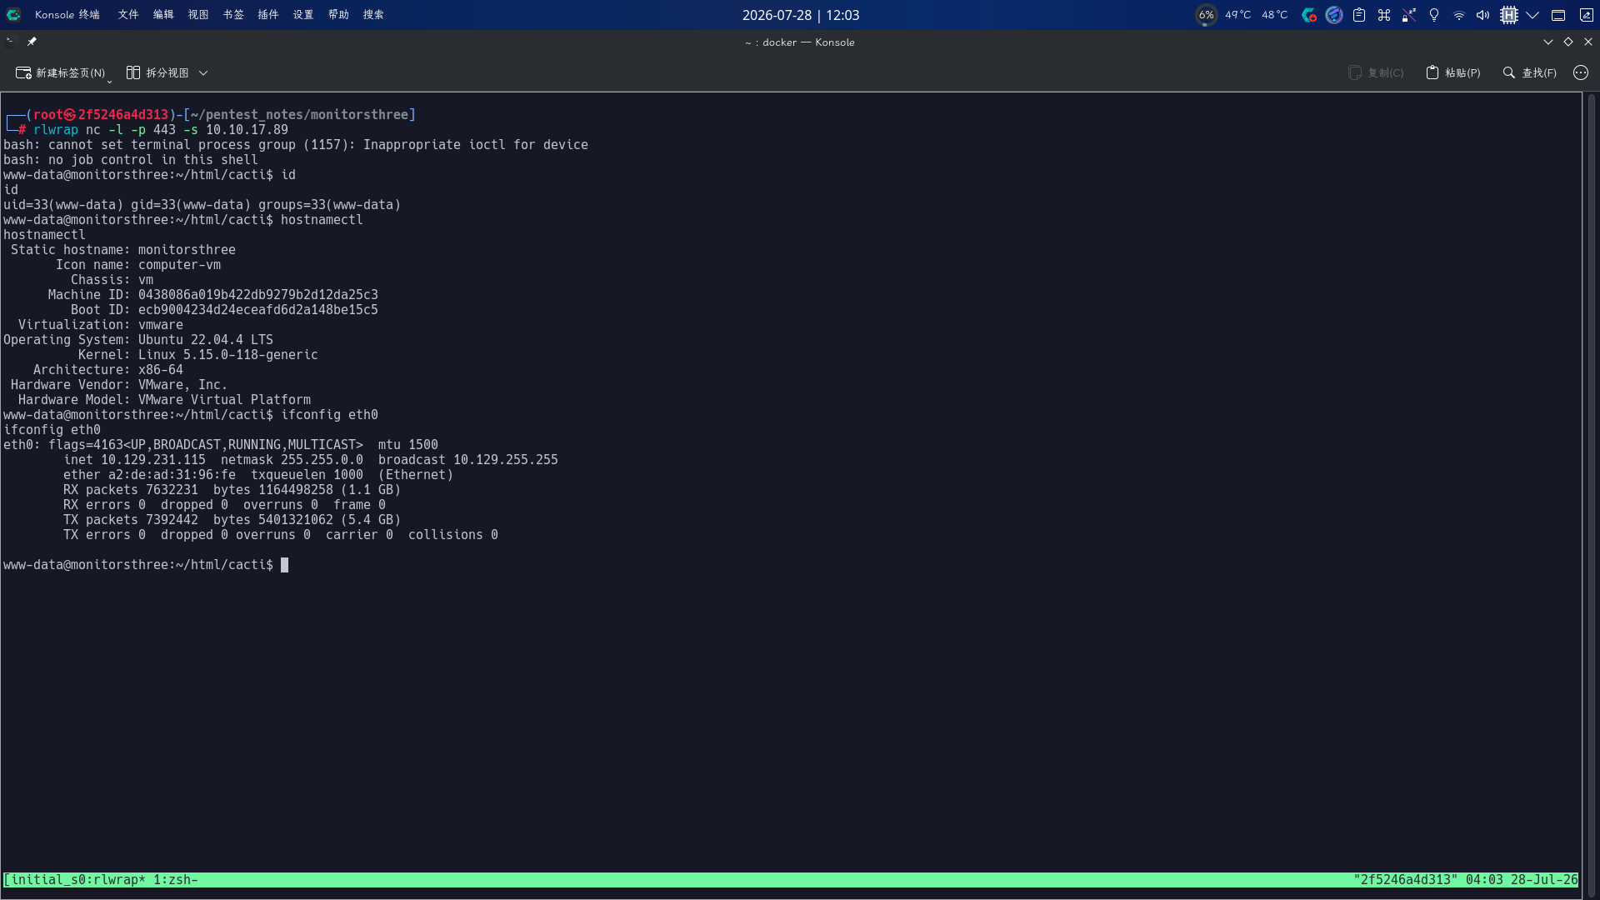Expand the new tab dropdown arrow
This screenshot has width=1600, height=900.
(109, 81)
